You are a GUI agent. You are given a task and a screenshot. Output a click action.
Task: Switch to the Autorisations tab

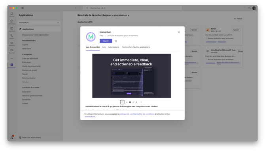pyautogui.click(x=114, y=47)
